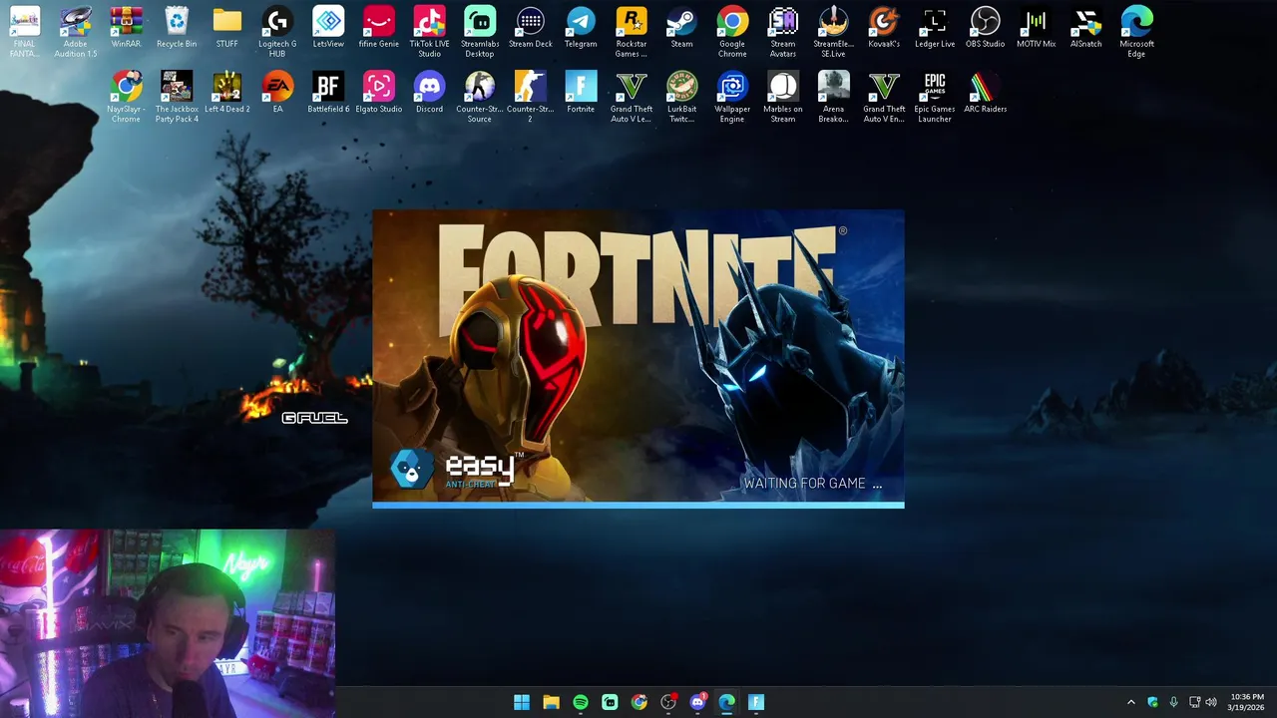Click the Fortnite splash screen image
The width and height of the screenshot is (1277, 718).
pos(638,359)
